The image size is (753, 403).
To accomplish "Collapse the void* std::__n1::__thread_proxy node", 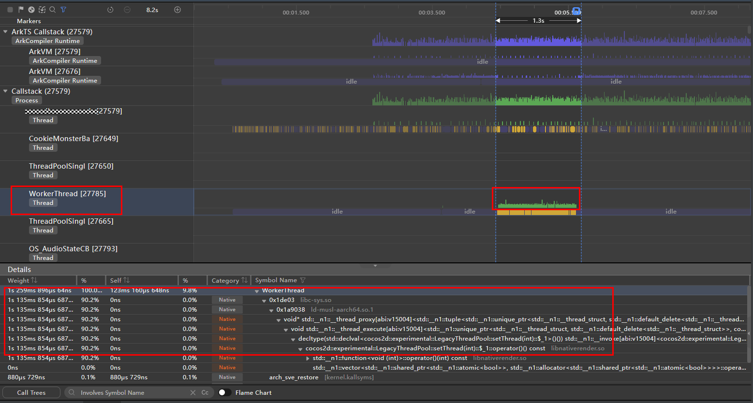I will tap(279, 319).
